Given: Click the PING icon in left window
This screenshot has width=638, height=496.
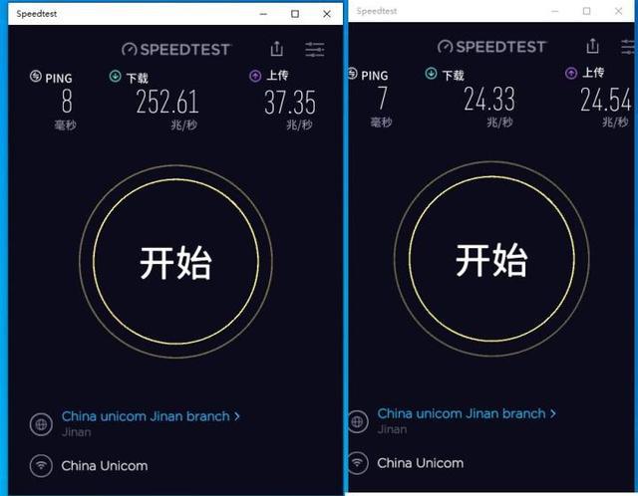Looking at the screenshot, I should [36, 76].
